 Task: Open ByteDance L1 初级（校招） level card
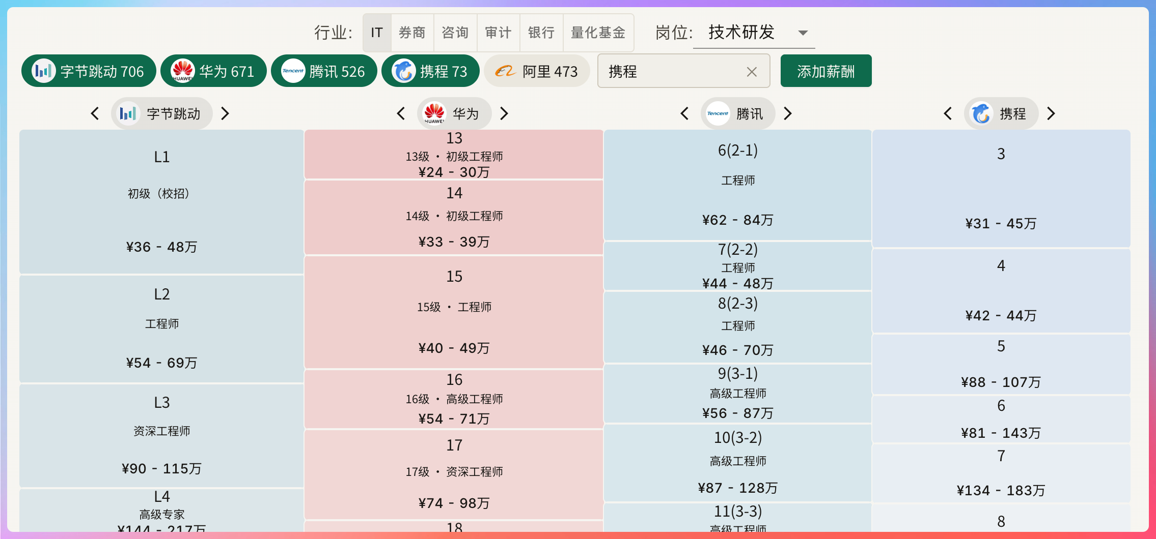pos(162,202)
